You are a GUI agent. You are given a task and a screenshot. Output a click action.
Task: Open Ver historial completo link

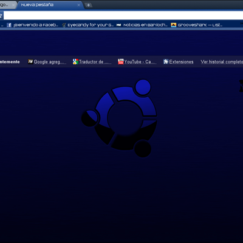pos(222,62)
